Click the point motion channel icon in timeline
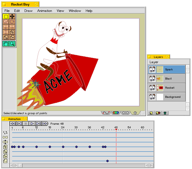The height and width of the screenshot is (169, 192). point(5,133)
